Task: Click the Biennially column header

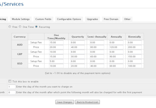Action: pos(135,37)
